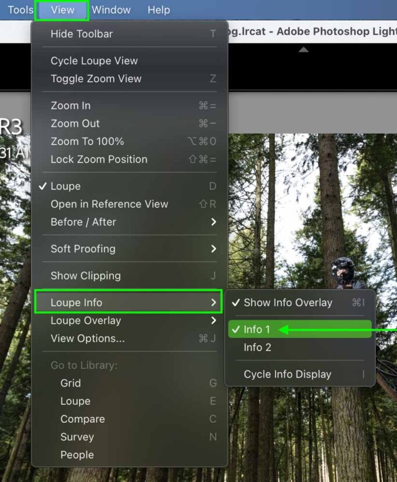The width and height of the screenshot is (397, 482).
Task: Go to Library Loupe view
Action: (130, 401)
